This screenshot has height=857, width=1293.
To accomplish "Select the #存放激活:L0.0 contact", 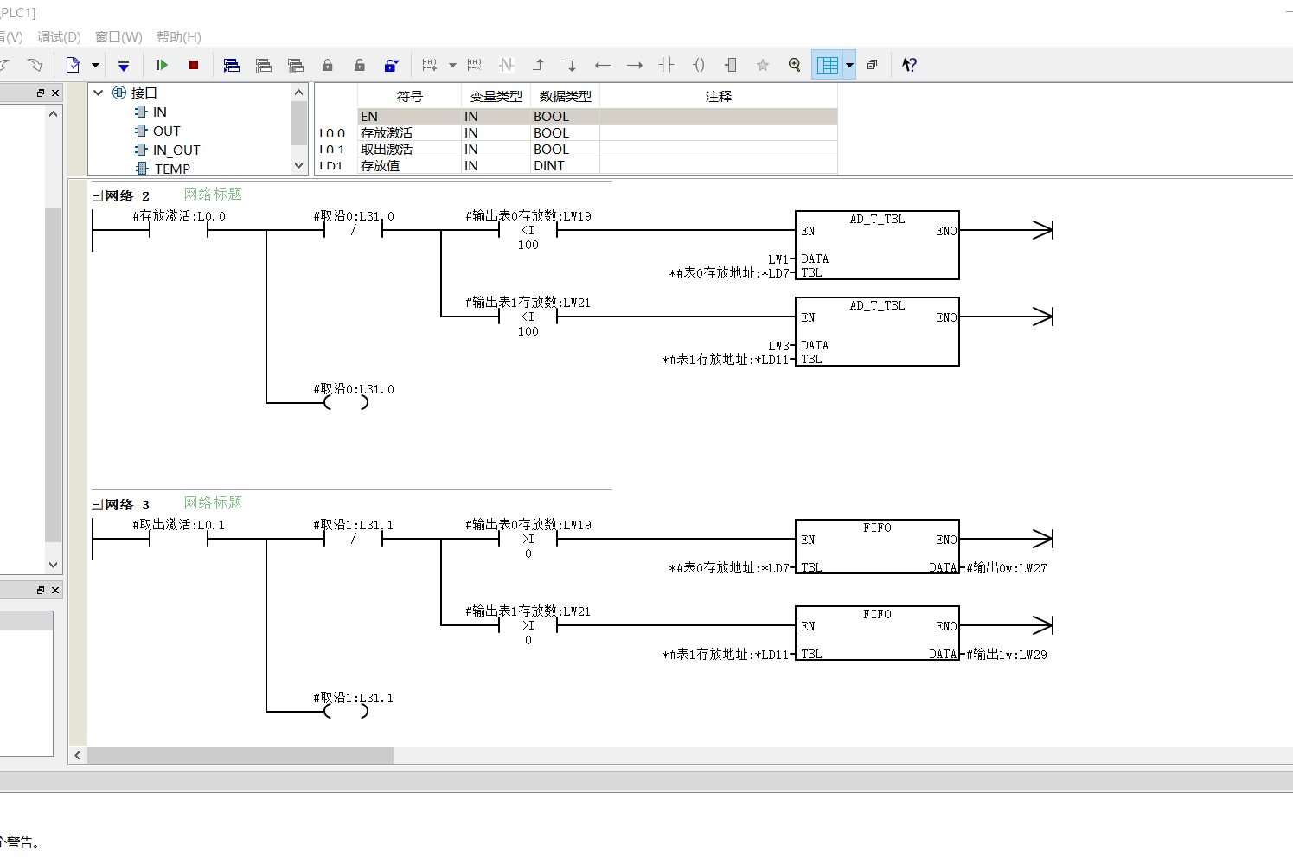I will click(179, 230).
